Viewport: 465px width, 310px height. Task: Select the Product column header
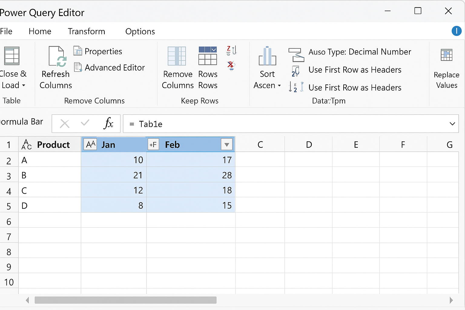50,144
